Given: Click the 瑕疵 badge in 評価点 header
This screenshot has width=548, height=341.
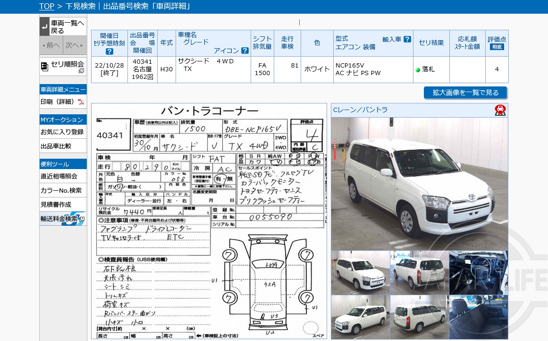Looking at the screenshot, I should (497, 47).
